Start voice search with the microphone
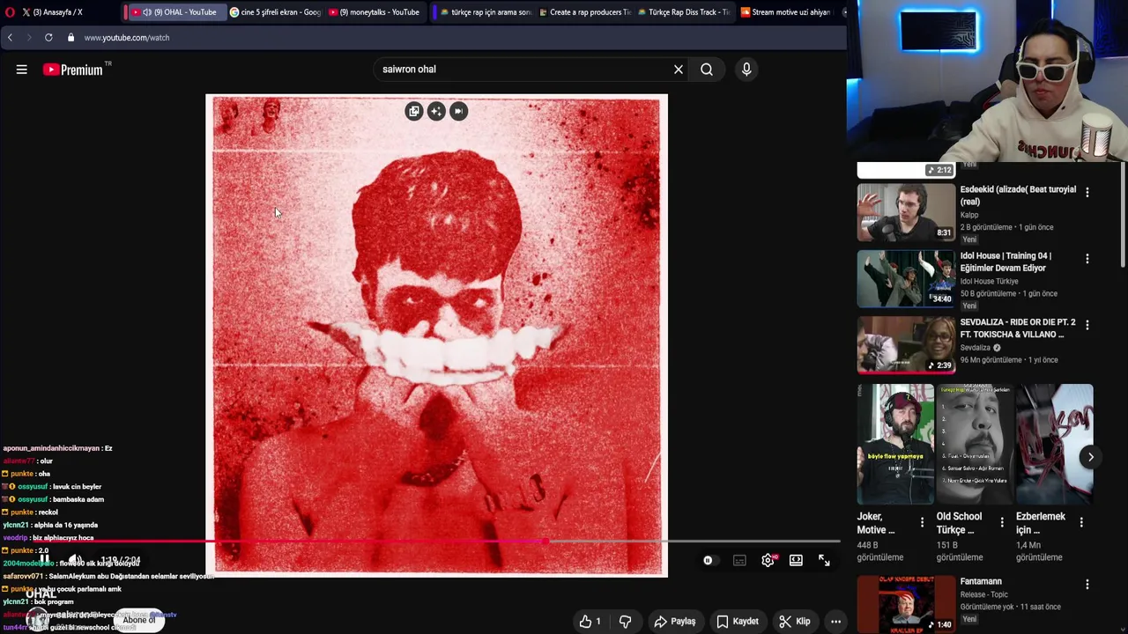The width and height of the screenshot is (1128, 634). 746,70
